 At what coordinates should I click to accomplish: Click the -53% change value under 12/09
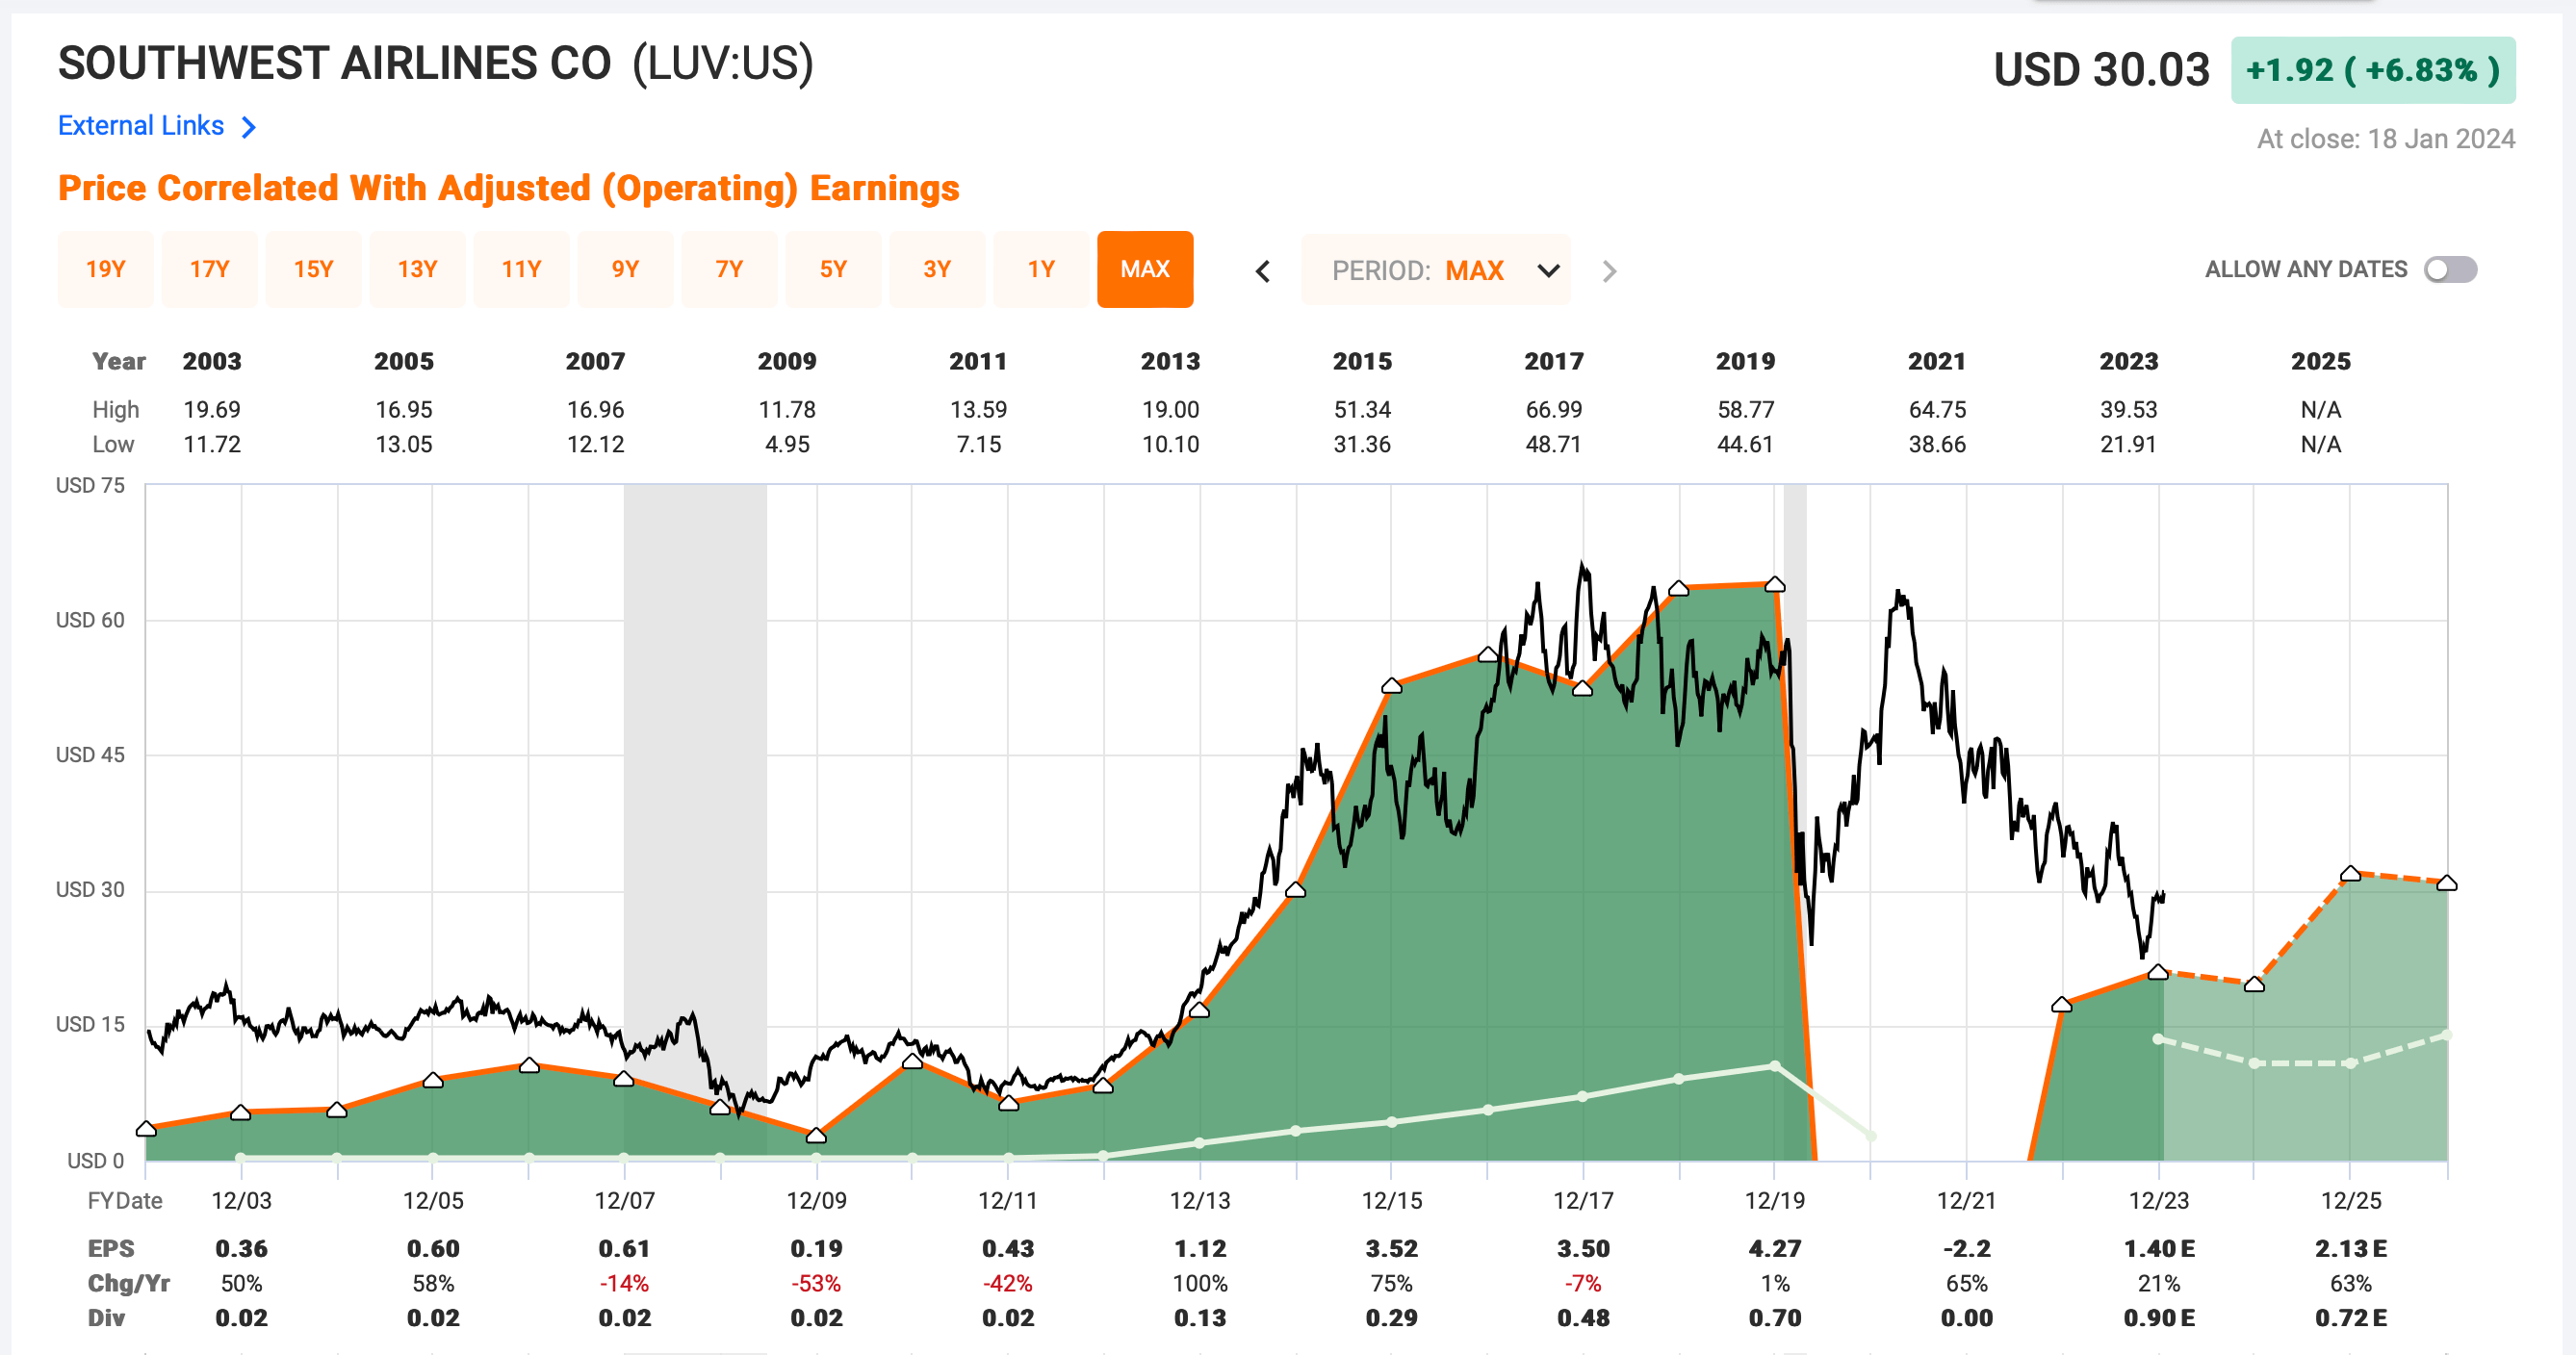(816, 1284)
